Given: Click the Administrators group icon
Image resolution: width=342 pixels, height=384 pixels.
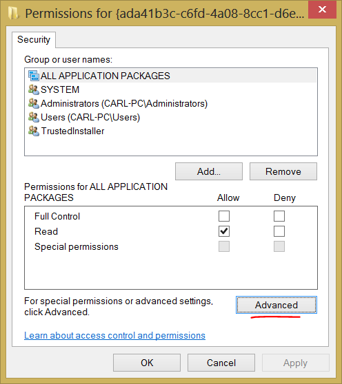Looking at the screenshot, I should (x=34, y=103).
